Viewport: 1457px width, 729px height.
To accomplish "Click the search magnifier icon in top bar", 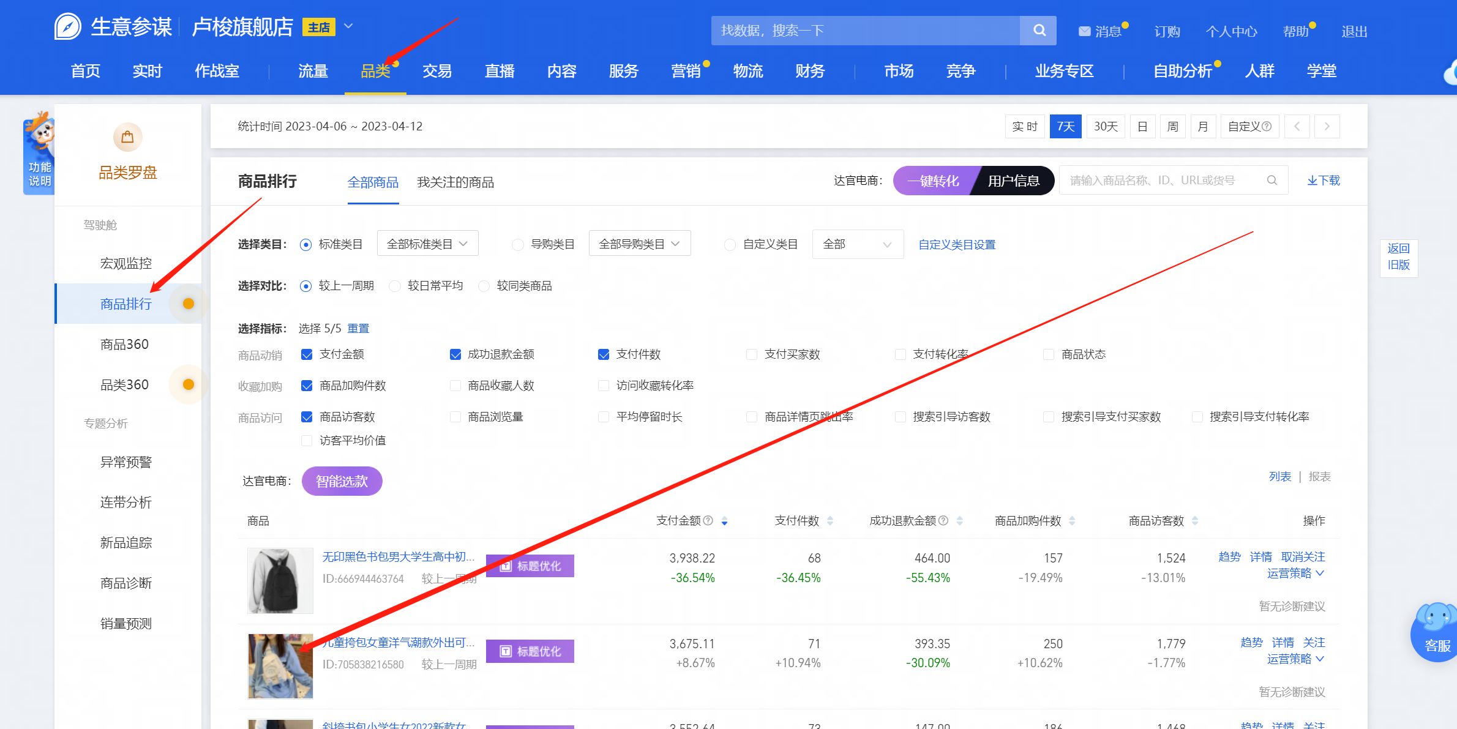I will [1039, 31].
